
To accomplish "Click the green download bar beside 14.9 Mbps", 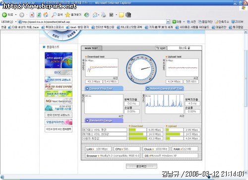I will (136, 134).
